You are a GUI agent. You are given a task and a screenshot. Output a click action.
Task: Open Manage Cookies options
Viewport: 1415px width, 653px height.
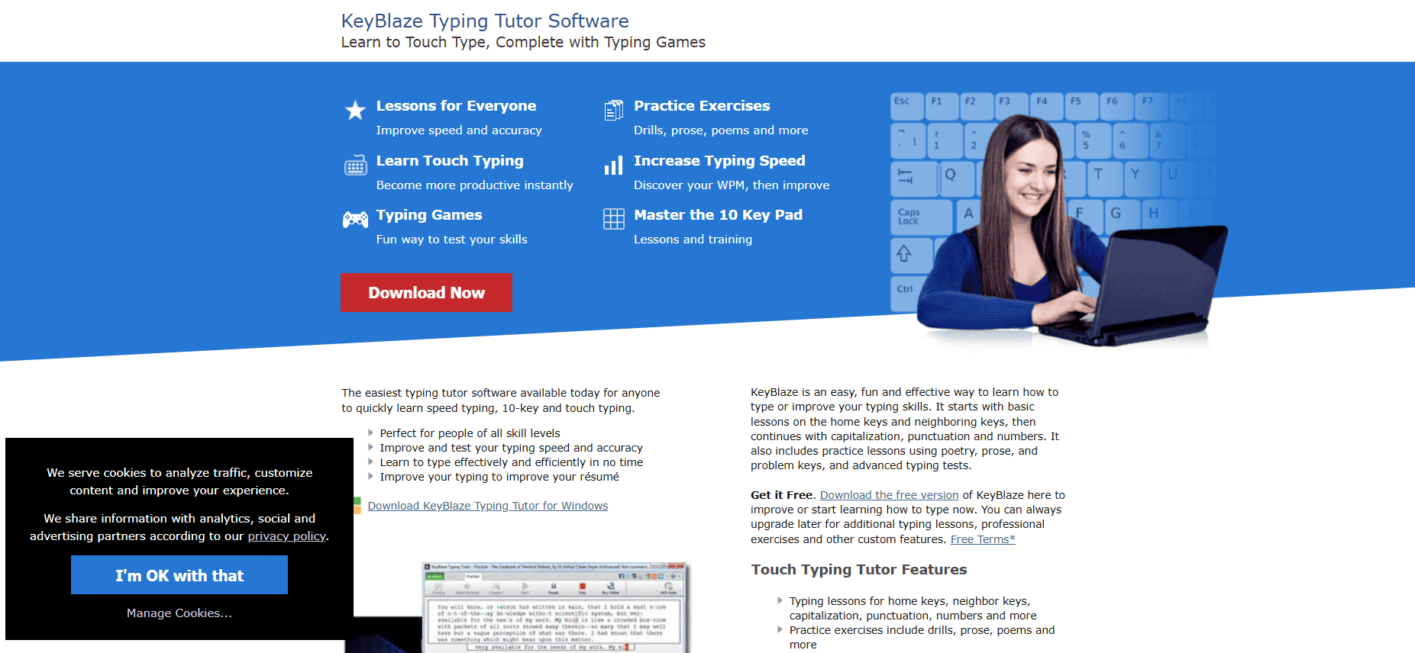[179, 613]
